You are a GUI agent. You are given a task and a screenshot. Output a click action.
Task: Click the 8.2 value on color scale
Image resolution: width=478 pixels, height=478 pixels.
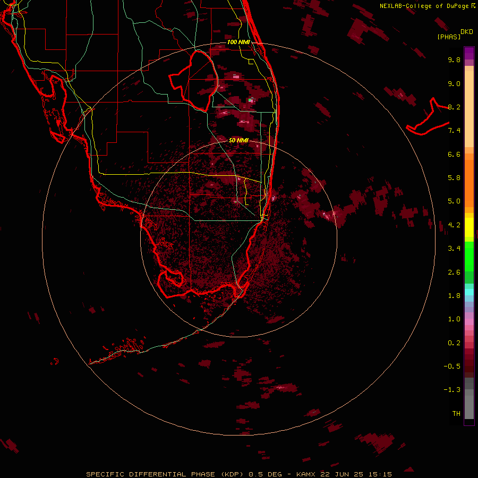point(454,107)
